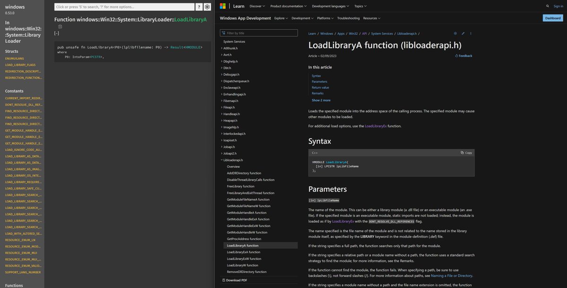This screenshot has height=288, width=567.
Task: Click the windows crate title in sidebar
Action: pos(15,7)
